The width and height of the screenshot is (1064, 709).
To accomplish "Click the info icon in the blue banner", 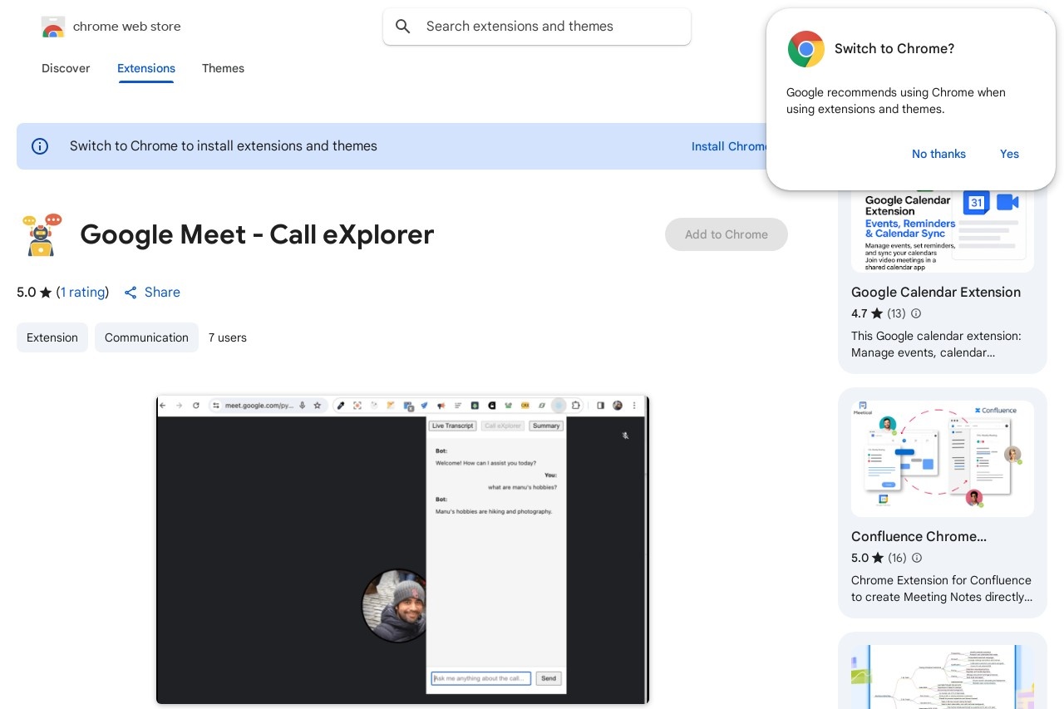I will pos(40,146).
